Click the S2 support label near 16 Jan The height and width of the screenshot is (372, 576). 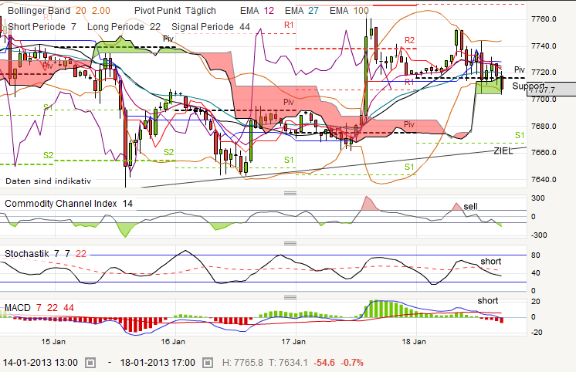[x=168, y=152]
